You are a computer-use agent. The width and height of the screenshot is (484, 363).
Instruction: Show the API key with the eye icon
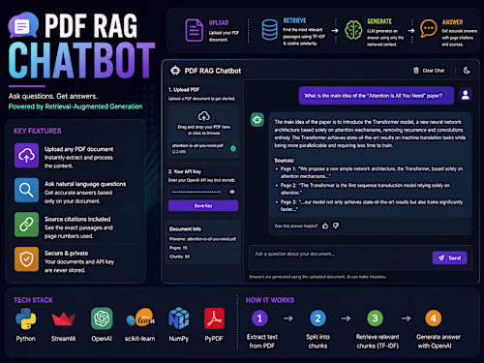[231, 192]
